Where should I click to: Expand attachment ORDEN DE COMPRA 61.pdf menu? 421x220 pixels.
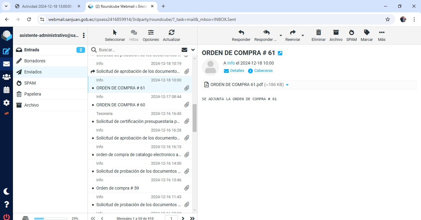pyautogui.click(x=287, y=85)
